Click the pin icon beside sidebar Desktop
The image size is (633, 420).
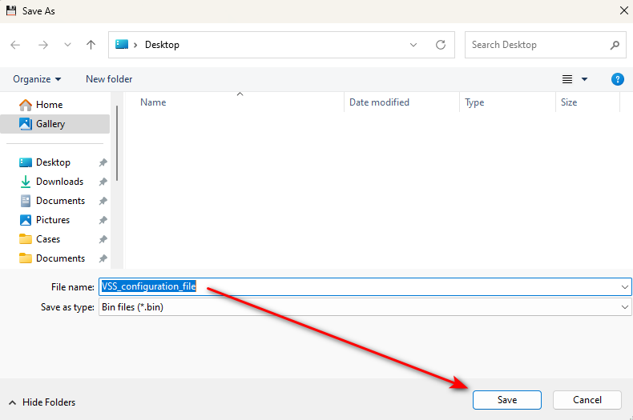103,162
